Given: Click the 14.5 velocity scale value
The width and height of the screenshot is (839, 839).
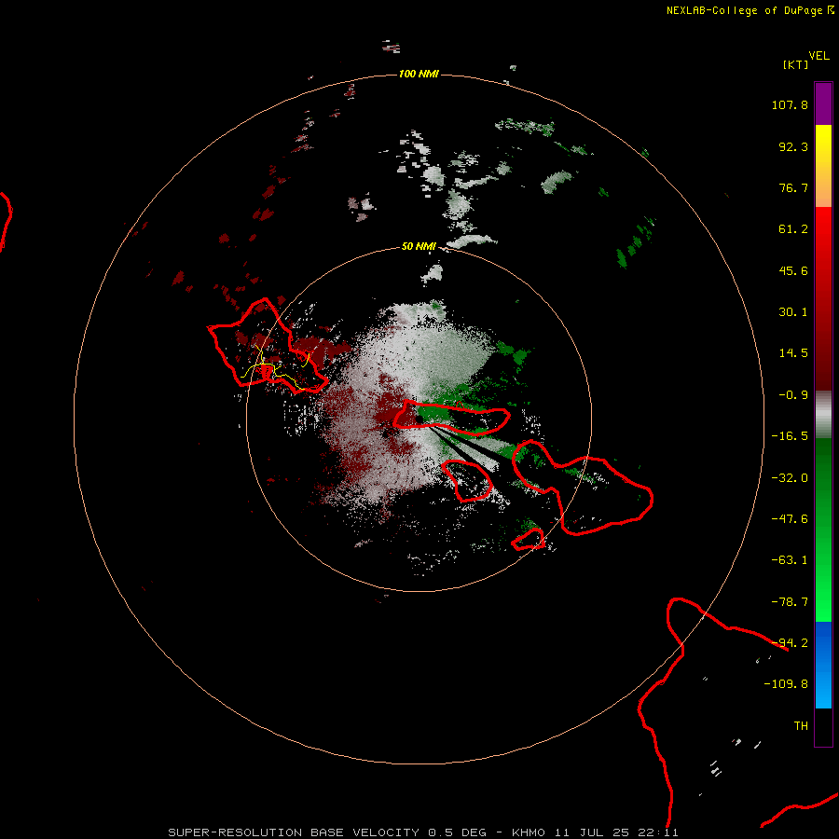Looking at the screenshot, I should click(x=793, y=353).
